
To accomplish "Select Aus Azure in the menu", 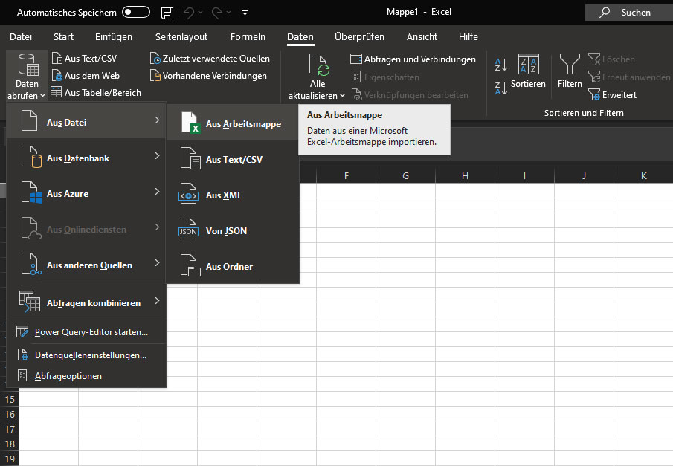I will (87, 192).
